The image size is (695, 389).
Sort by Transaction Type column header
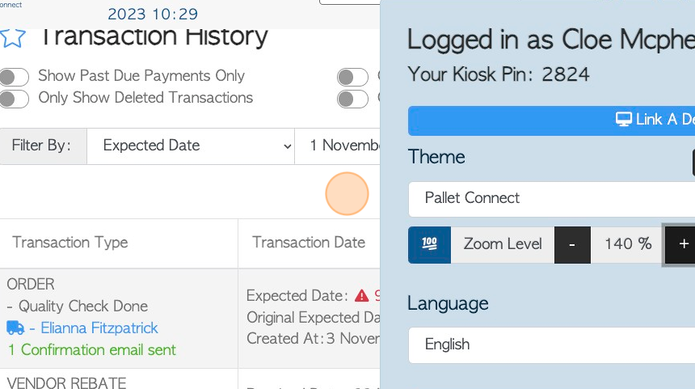[x=70, y=243]
